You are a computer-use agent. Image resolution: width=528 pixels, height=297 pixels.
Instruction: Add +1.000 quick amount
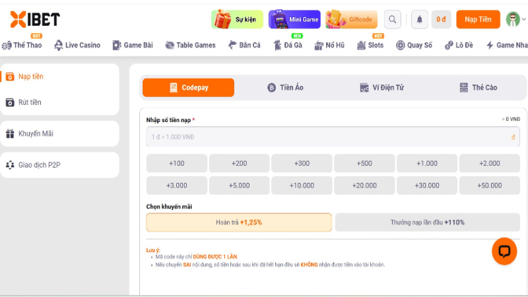click(x=427, y=163)
